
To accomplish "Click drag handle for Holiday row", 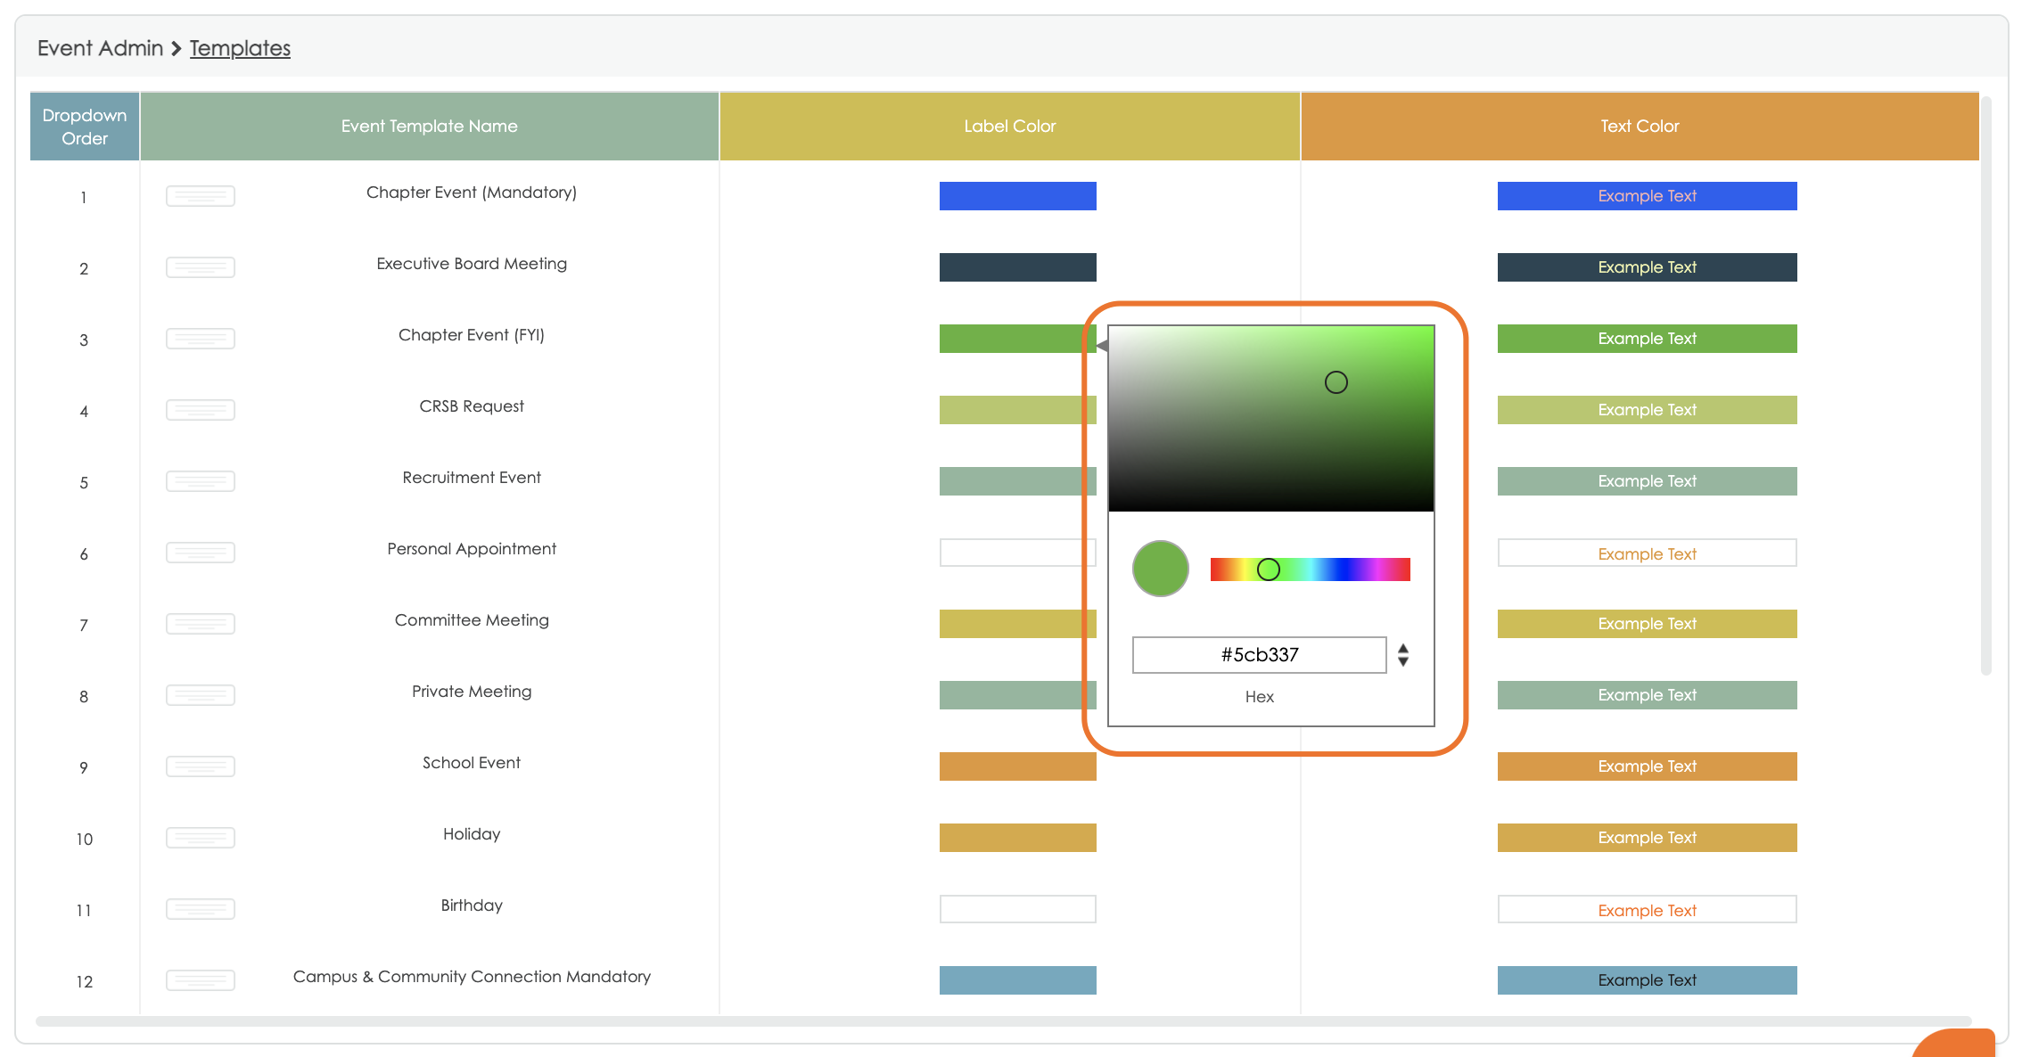I will 201,838.
